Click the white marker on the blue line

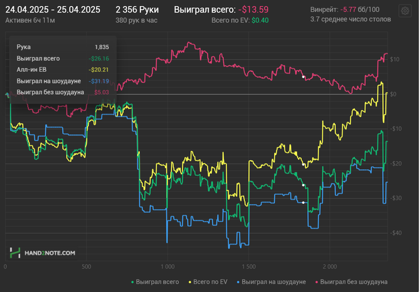point(304,203)
